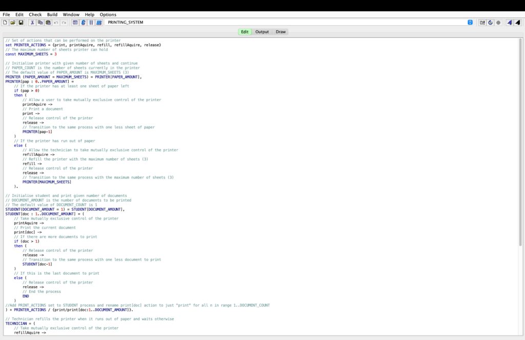
Task: Open the PRINTING_SYSTEM target dropdown arrow
Action: 470,23
